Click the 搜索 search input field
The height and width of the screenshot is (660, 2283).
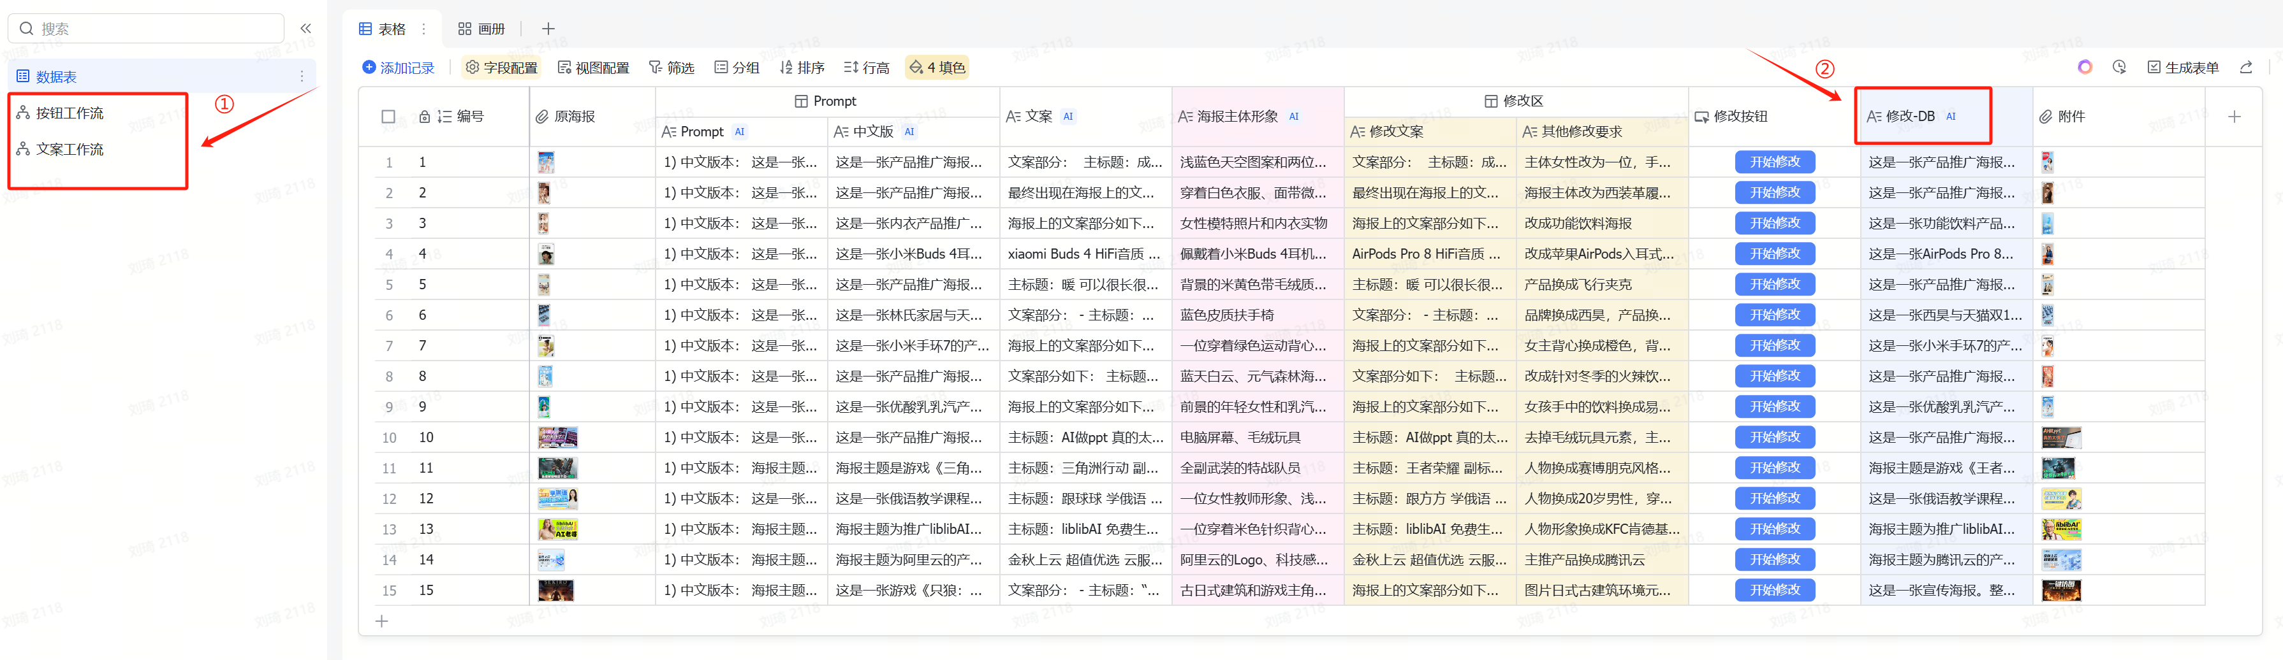[155, 28]
